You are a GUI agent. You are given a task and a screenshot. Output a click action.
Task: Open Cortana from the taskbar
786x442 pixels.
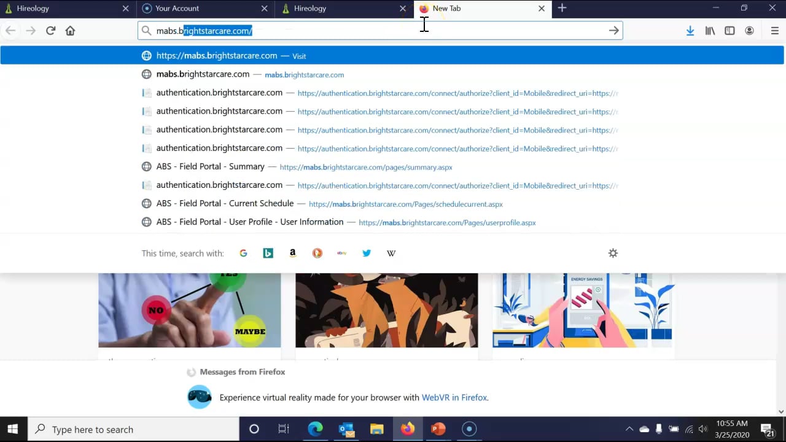click(x=254, y=429)
